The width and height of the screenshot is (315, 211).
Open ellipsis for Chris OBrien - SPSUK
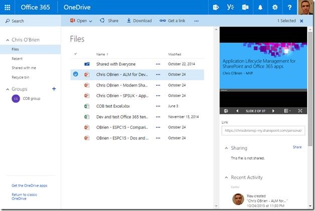point(158,96)
